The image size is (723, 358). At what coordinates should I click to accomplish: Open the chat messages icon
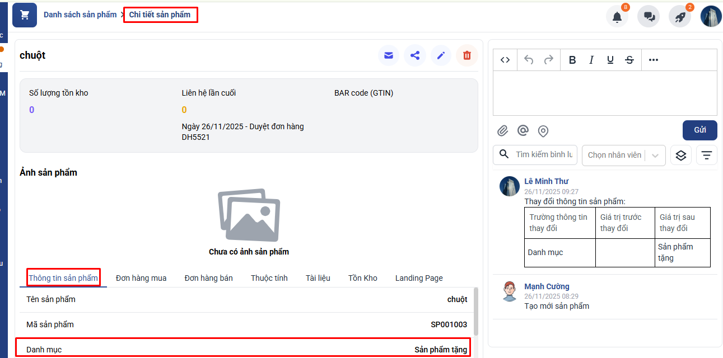(x=649, y=17)
